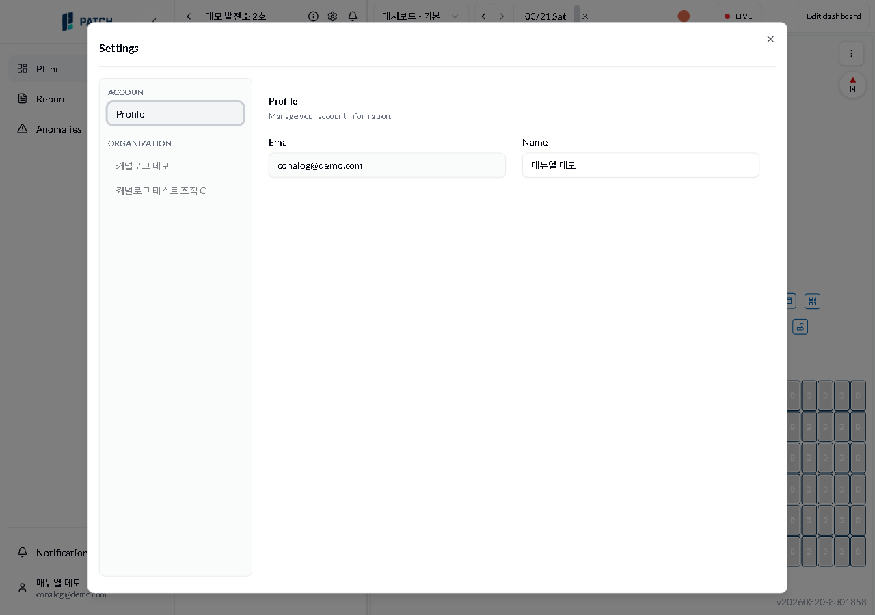This screenshot has width=875, height=615.
Task: Open the 대시보드 - 기본 dashboard dropdown
Action: pos(420,16)
